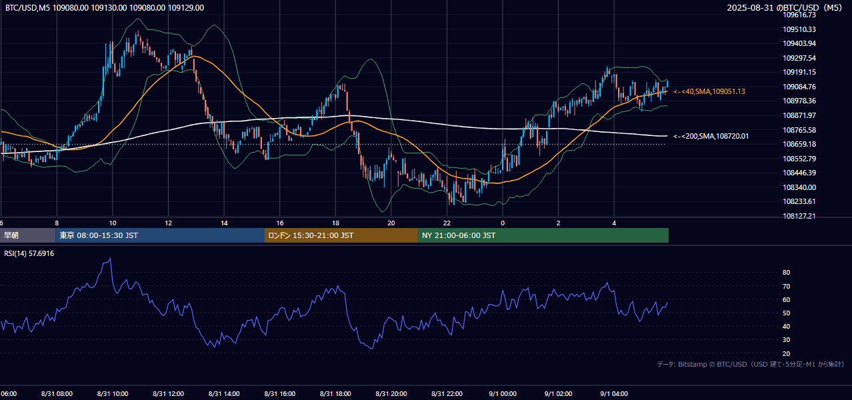The width and height of the screenshot is (852, 400).
Task: Click price axis label 108978.36
Action: coord(800,101)
